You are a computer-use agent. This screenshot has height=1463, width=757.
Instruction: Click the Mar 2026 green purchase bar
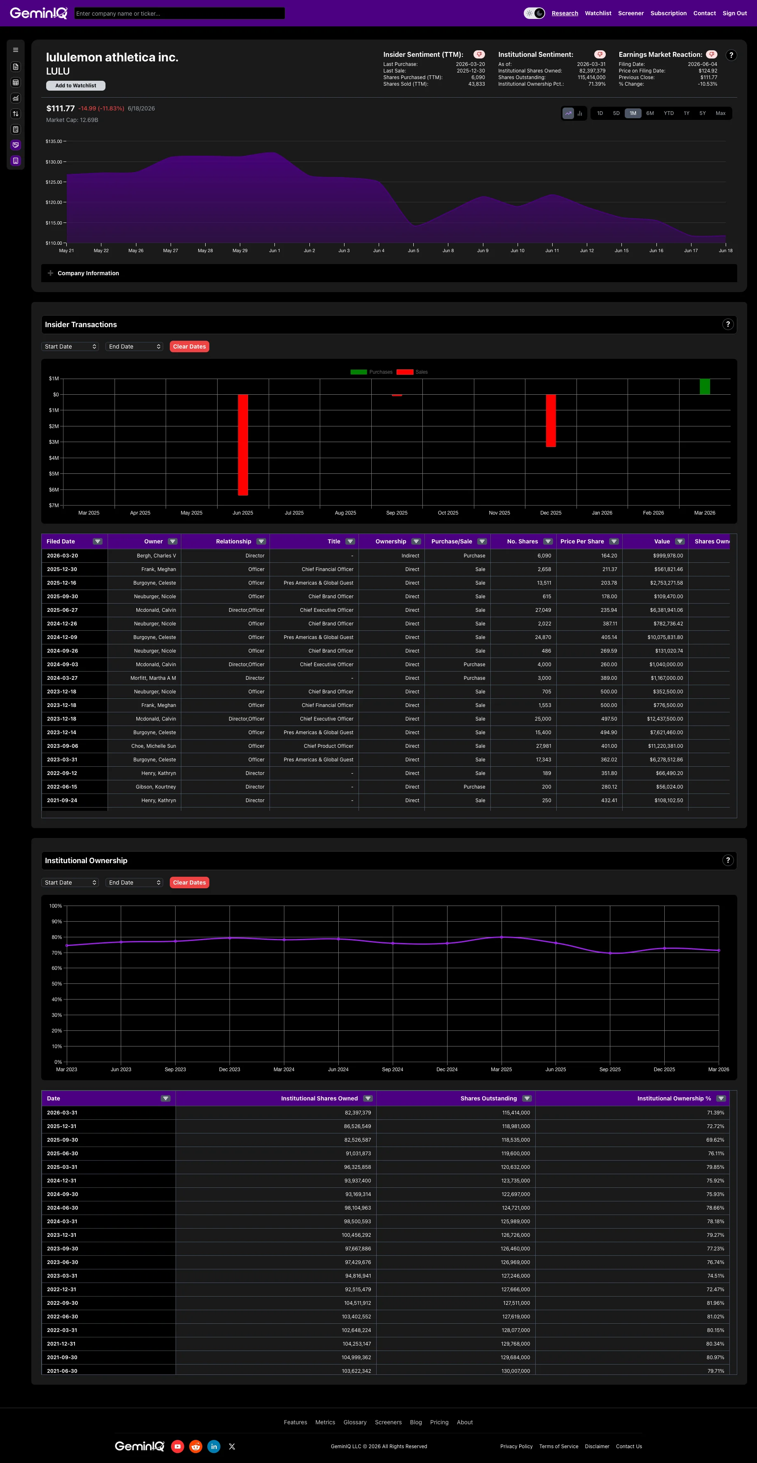(705, 386)
